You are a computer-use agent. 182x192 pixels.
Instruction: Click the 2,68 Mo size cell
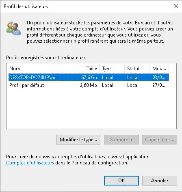coord(89,85)
